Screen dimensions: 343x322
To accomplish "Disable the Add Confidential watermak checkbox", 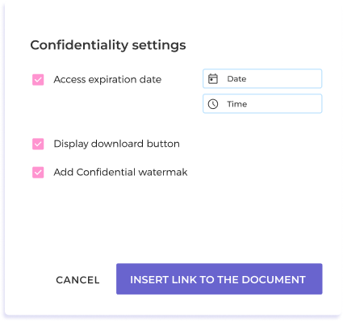I will coord(38,173).
